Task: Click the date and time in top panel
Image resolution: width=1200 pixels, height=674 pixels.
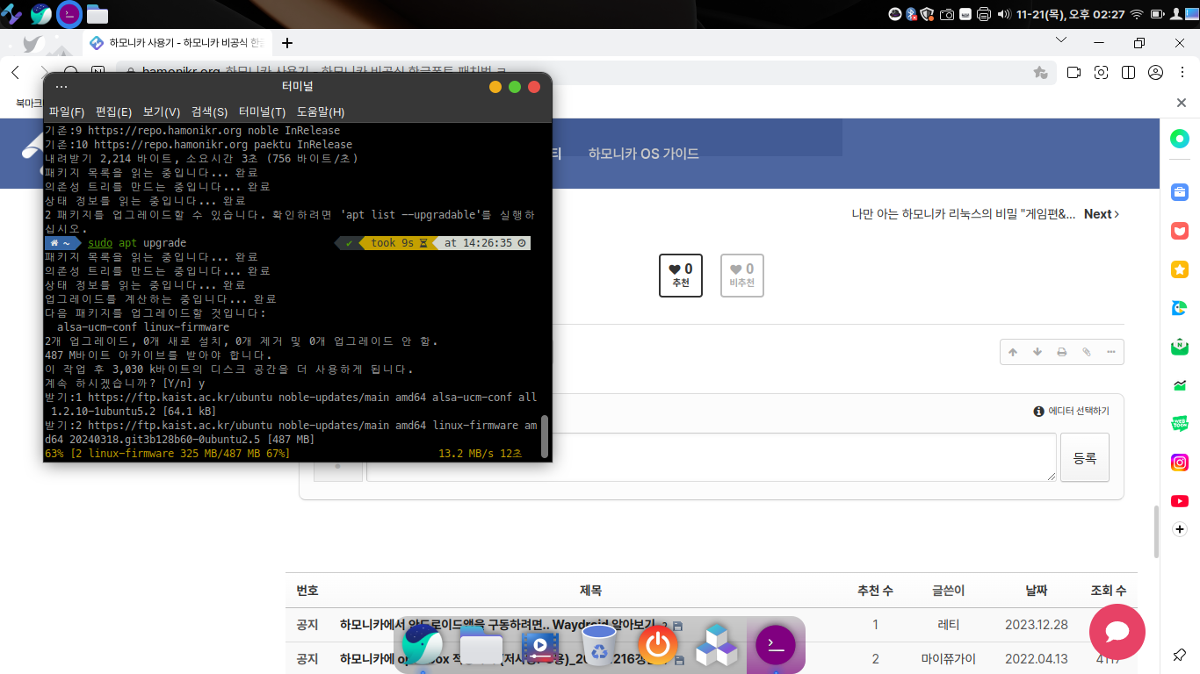Action: (x=1069, y=14)
